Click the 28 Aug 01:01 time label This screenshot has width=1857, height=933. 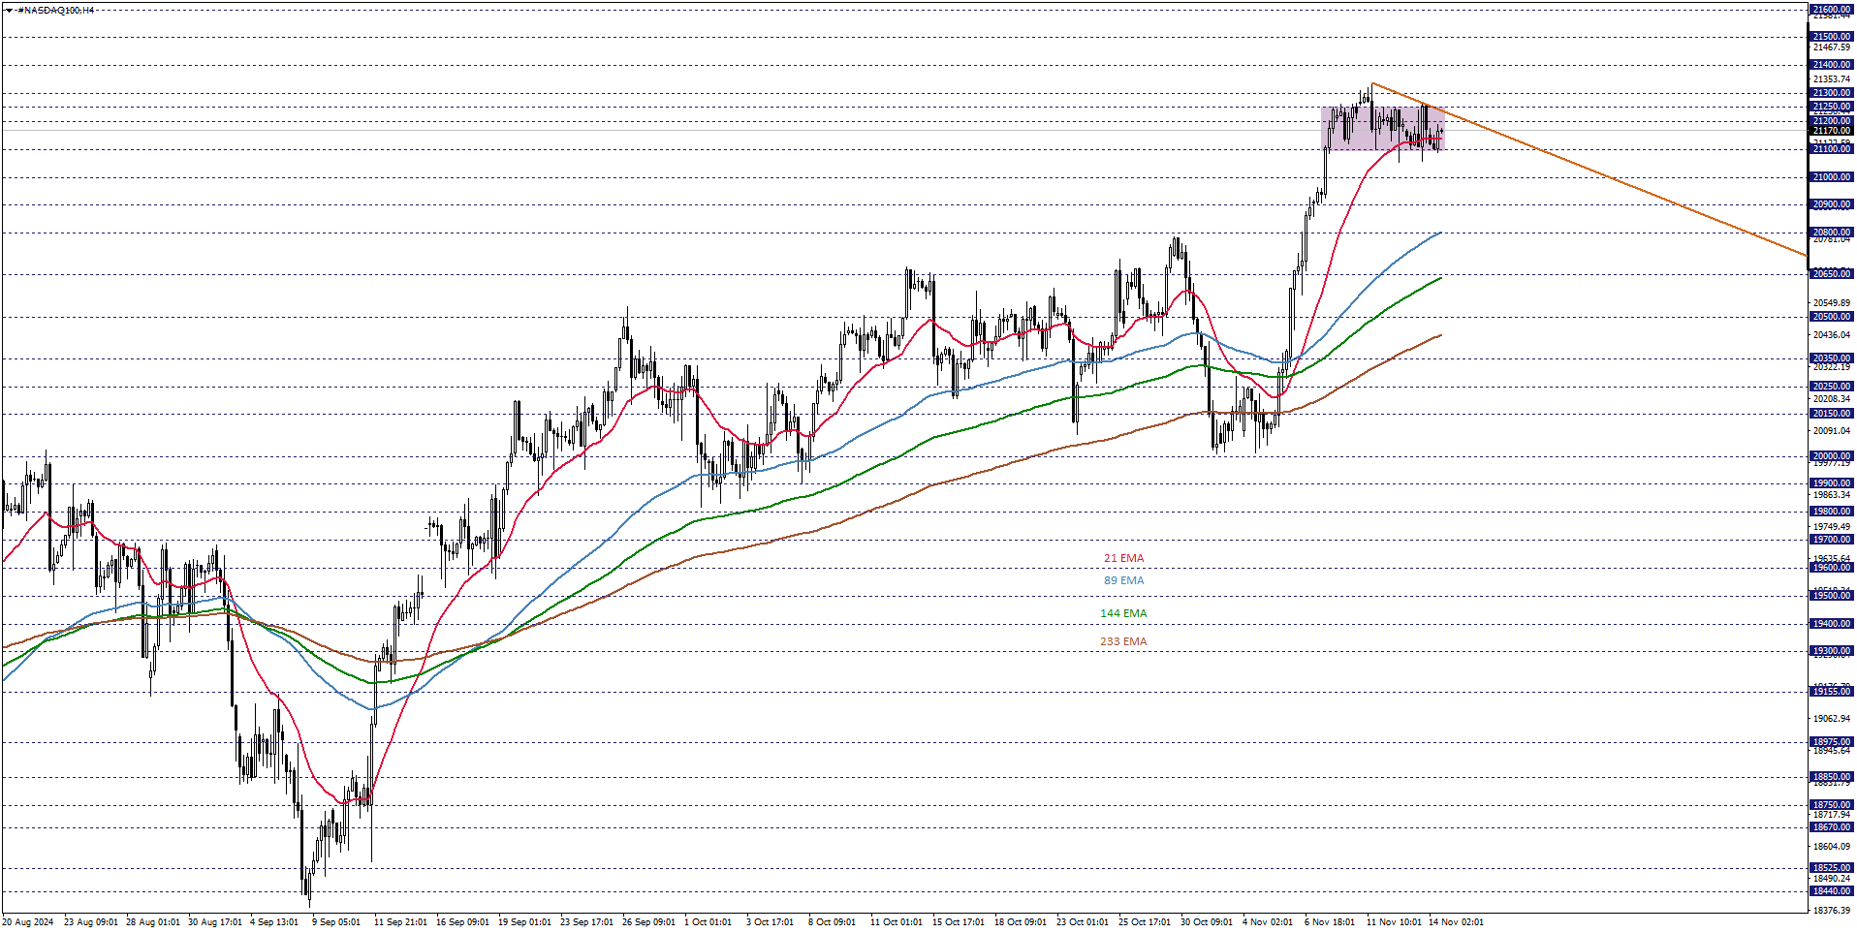pyautogui.click(x=153, y=922)
